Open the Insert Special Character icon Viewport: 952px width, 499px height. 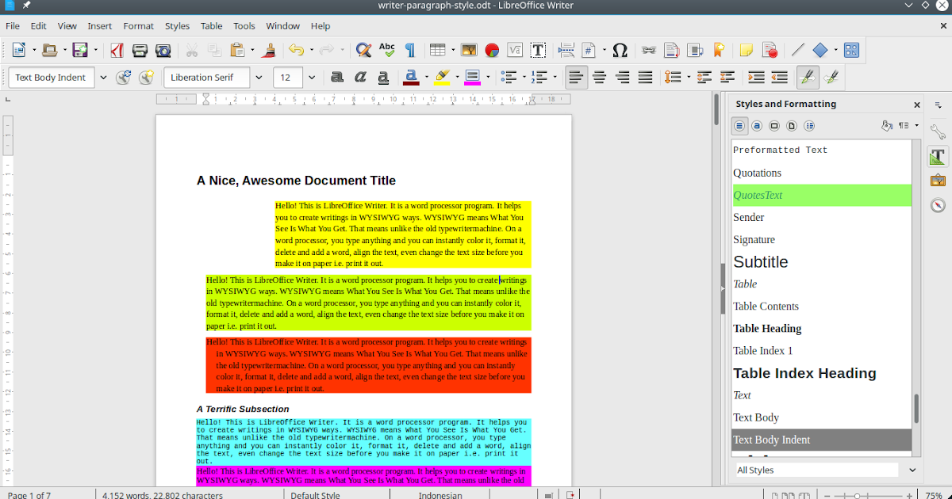(x=620, y=49)
